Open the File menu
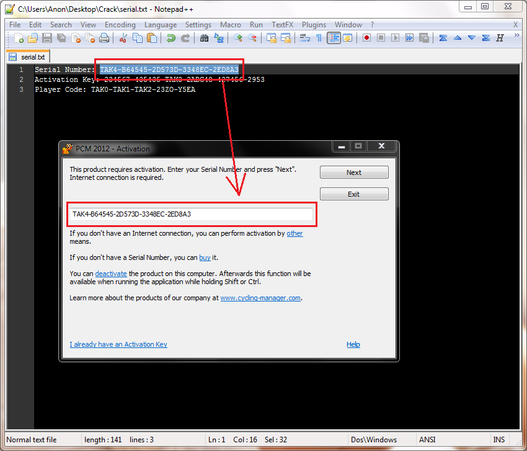This screenshot has width=527, height=451. [x=15, y=25]
